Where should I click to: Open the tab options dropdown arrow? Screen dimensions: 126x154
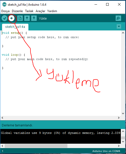coord(119,27)
